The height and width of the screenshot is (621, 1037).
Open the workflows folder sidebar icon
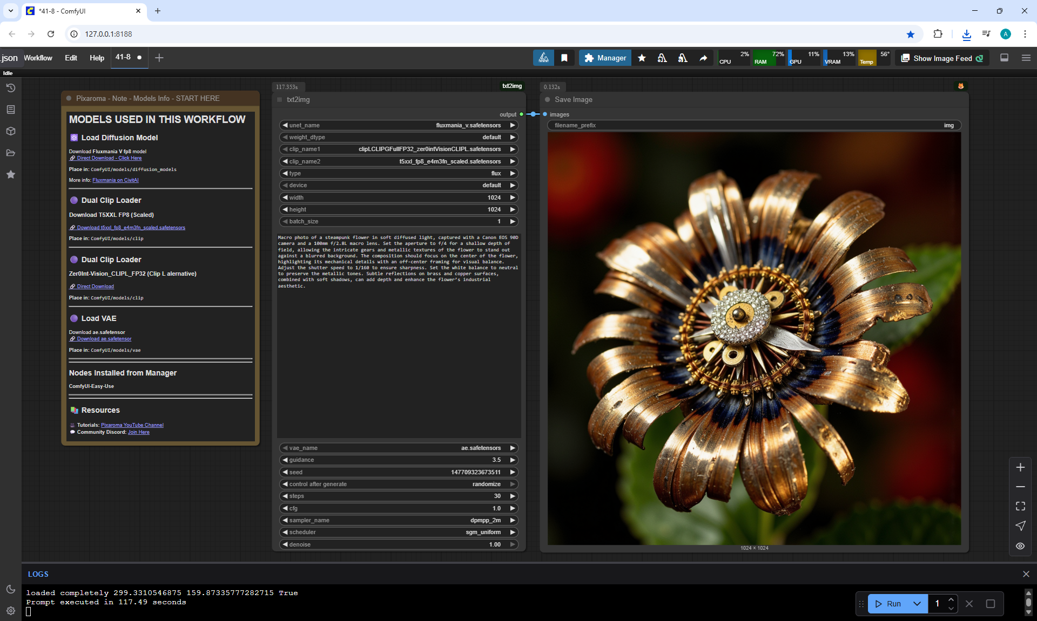[x=10, y=153]
